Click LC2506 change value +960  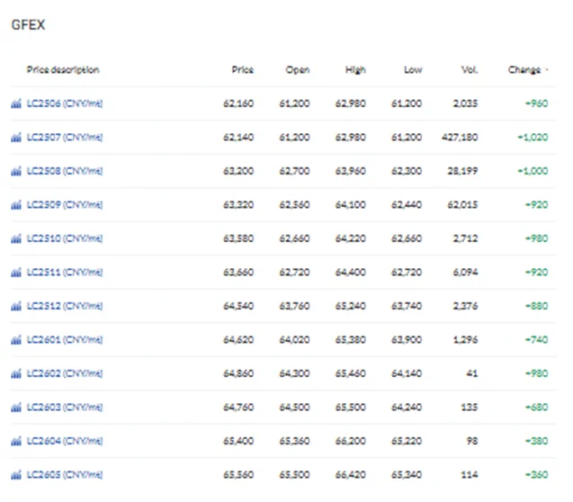point(537,103)
